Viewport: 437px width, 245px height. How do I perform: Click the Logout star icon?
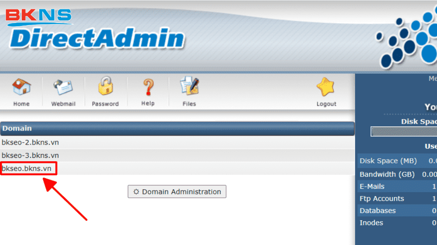pyautogui.click(x=326, y=87)
